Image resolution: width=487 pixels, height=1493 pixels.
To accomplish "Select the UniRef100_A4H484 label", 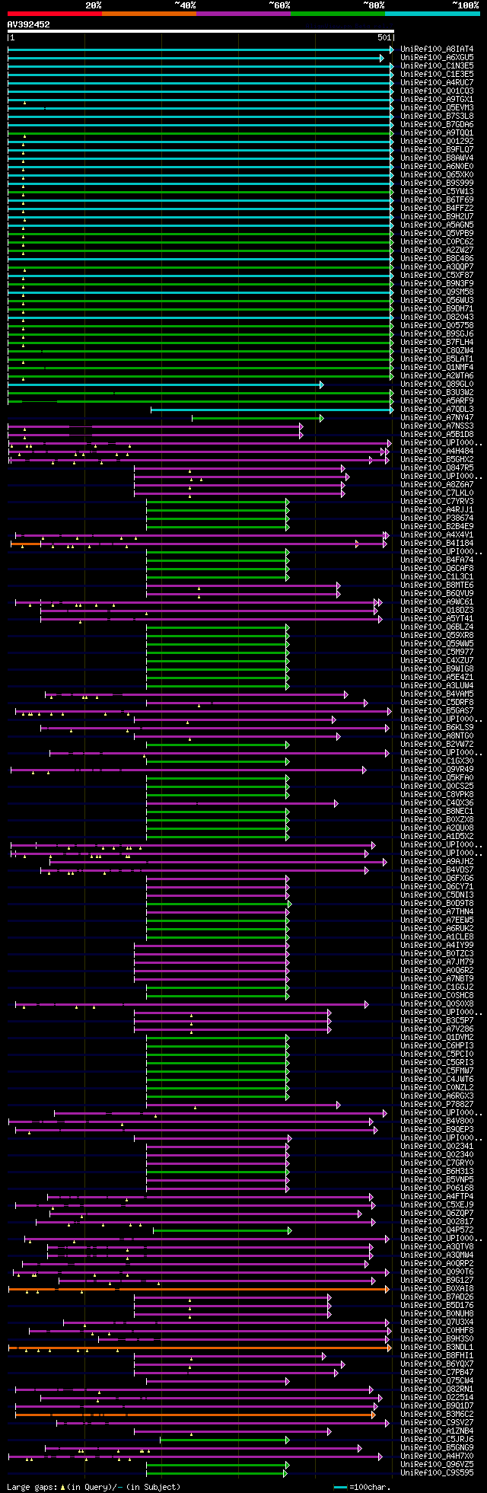I will pos(437,451).
